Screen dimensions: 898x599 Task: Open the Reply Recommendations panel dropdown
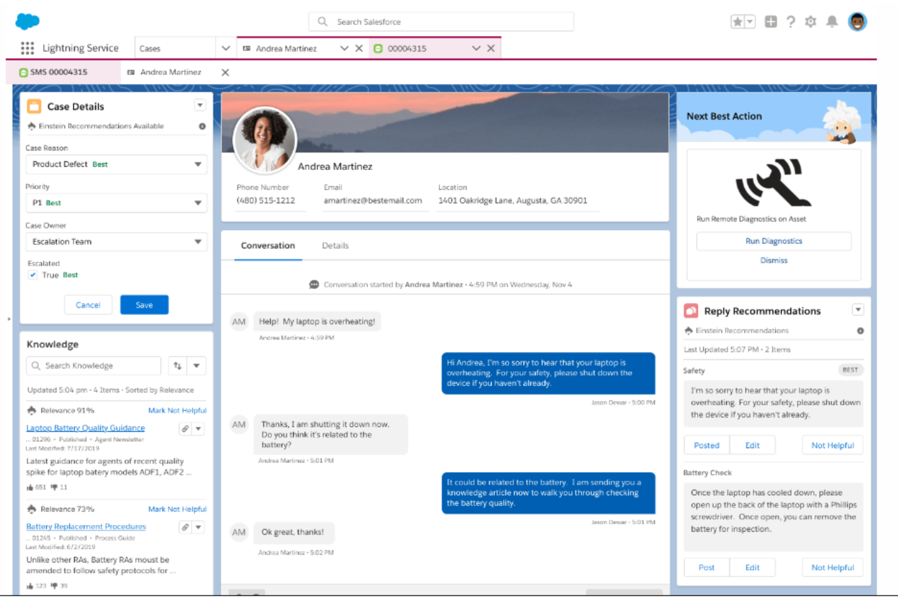(x=858, y=310)
